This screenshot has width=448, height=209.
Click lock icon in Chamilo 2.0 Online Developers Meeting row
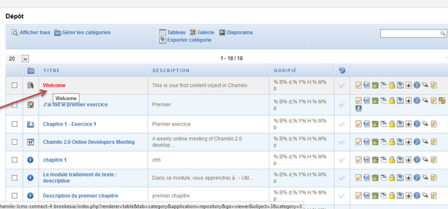392,142
